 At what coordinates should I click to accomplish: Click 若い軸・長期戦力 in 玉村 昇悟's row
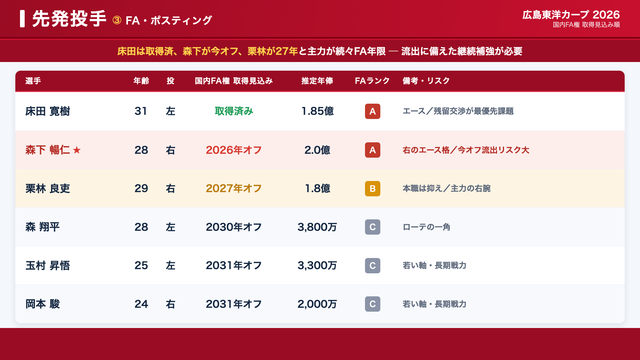pyautogui.click(x=434, y=266)
